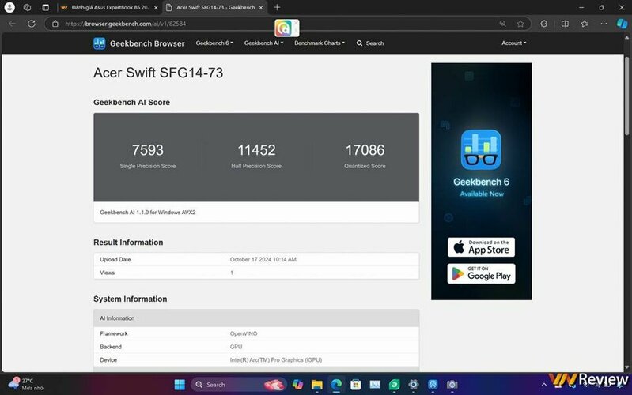Bookmark this page with star icon

coord(520,24)
